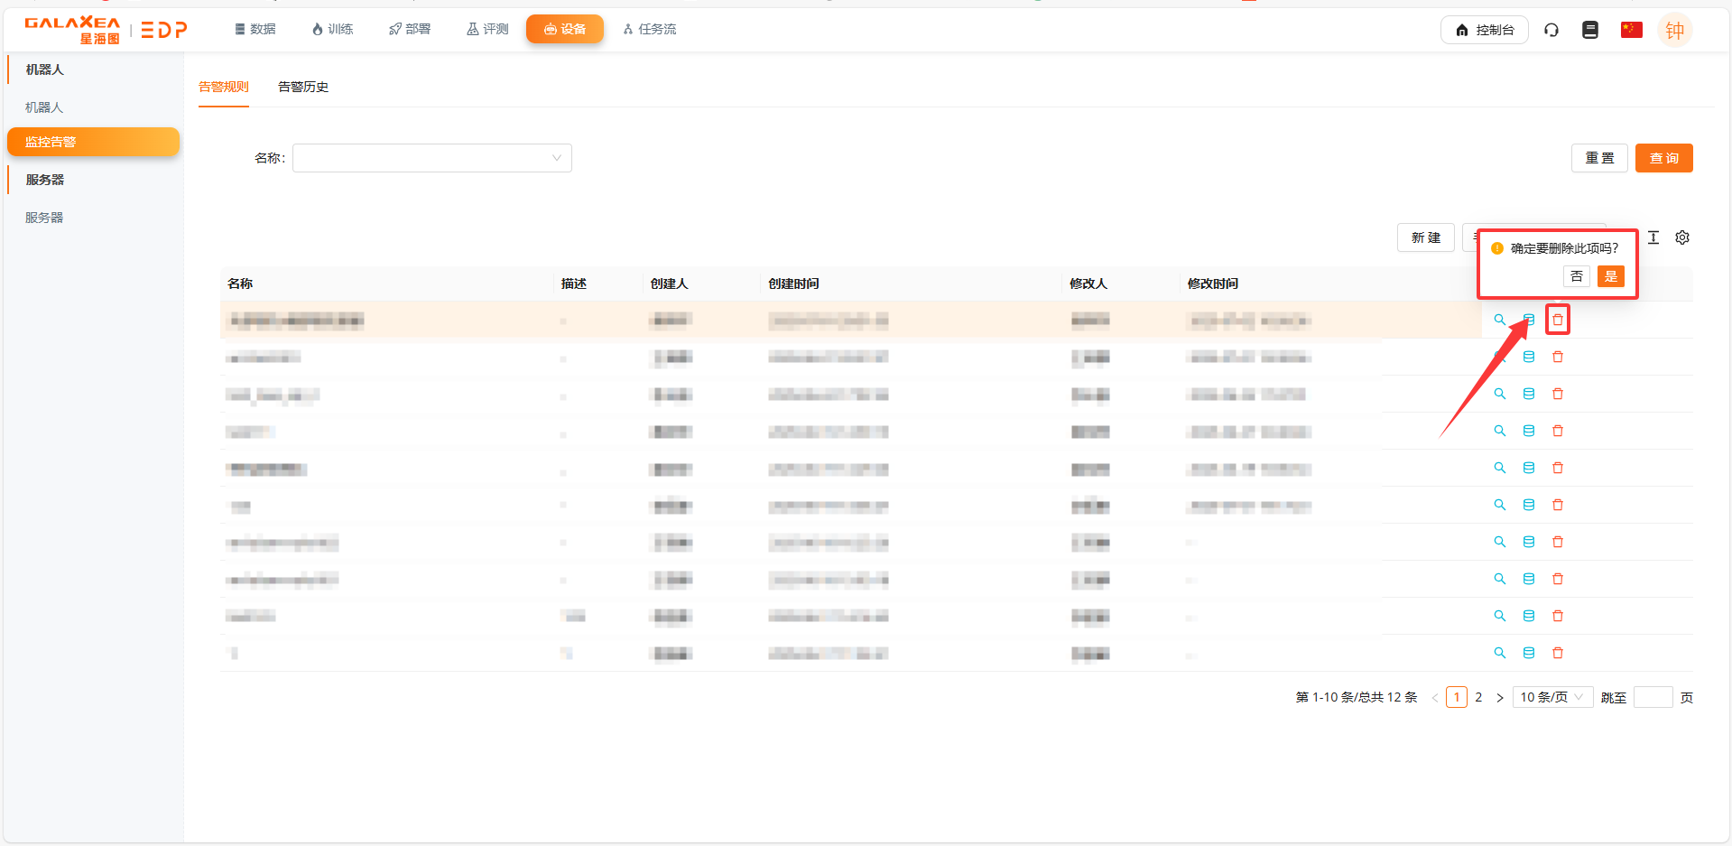Click trash delete icon in last row

click(1558, 653)
